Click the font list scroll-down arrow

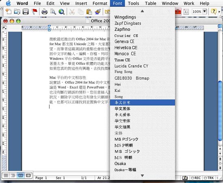pos(142,176)
